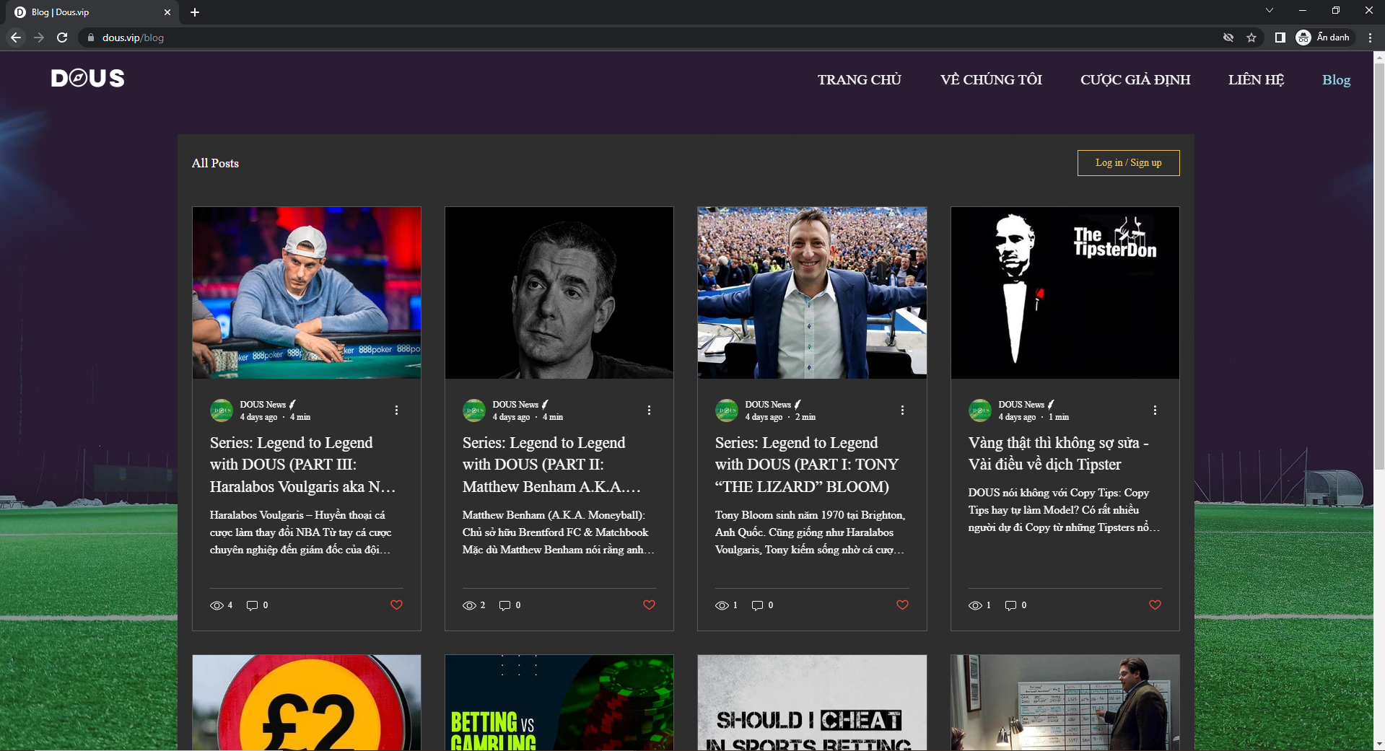This screenshot has width=1385, height=751.
Task: Open post Vàng thật thì không sợ sửa
Action: click(1059, 454)
